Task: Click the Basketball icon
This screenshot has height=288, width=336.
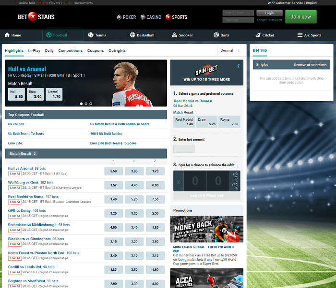Action: pyautogui.click(x=132, y=35)
